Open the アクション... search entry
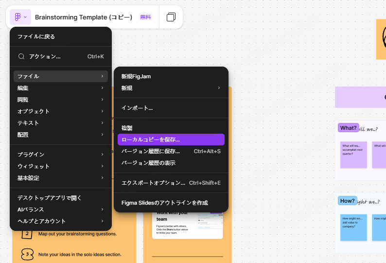The width and height of the screenshot is (386, 263). pos(61,56)
